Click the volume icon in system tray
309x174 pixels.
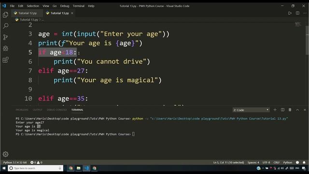[282, 168]
